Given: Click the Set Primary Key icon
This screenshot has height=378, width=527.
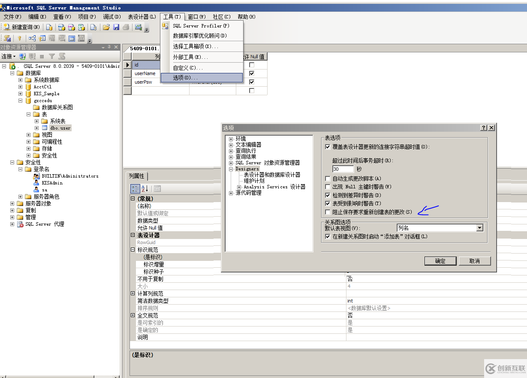Looking at the screenshot, I should (19, 38).
